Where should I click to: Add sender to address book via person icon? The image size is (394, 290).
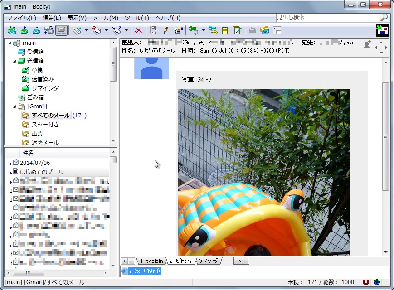click(368, 43)
